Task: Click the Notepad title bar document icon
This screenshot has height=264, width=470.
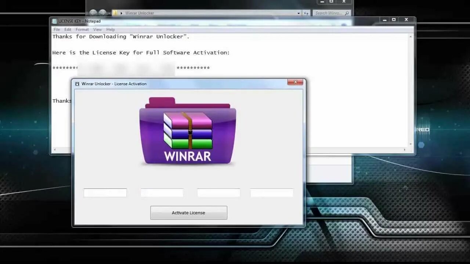Action: pyautogui.click(x=54, y=21)
